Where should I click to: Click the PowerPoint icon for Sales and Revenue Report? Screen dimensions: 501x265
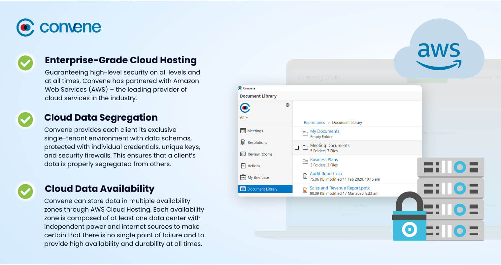click(x=305, y=190)
